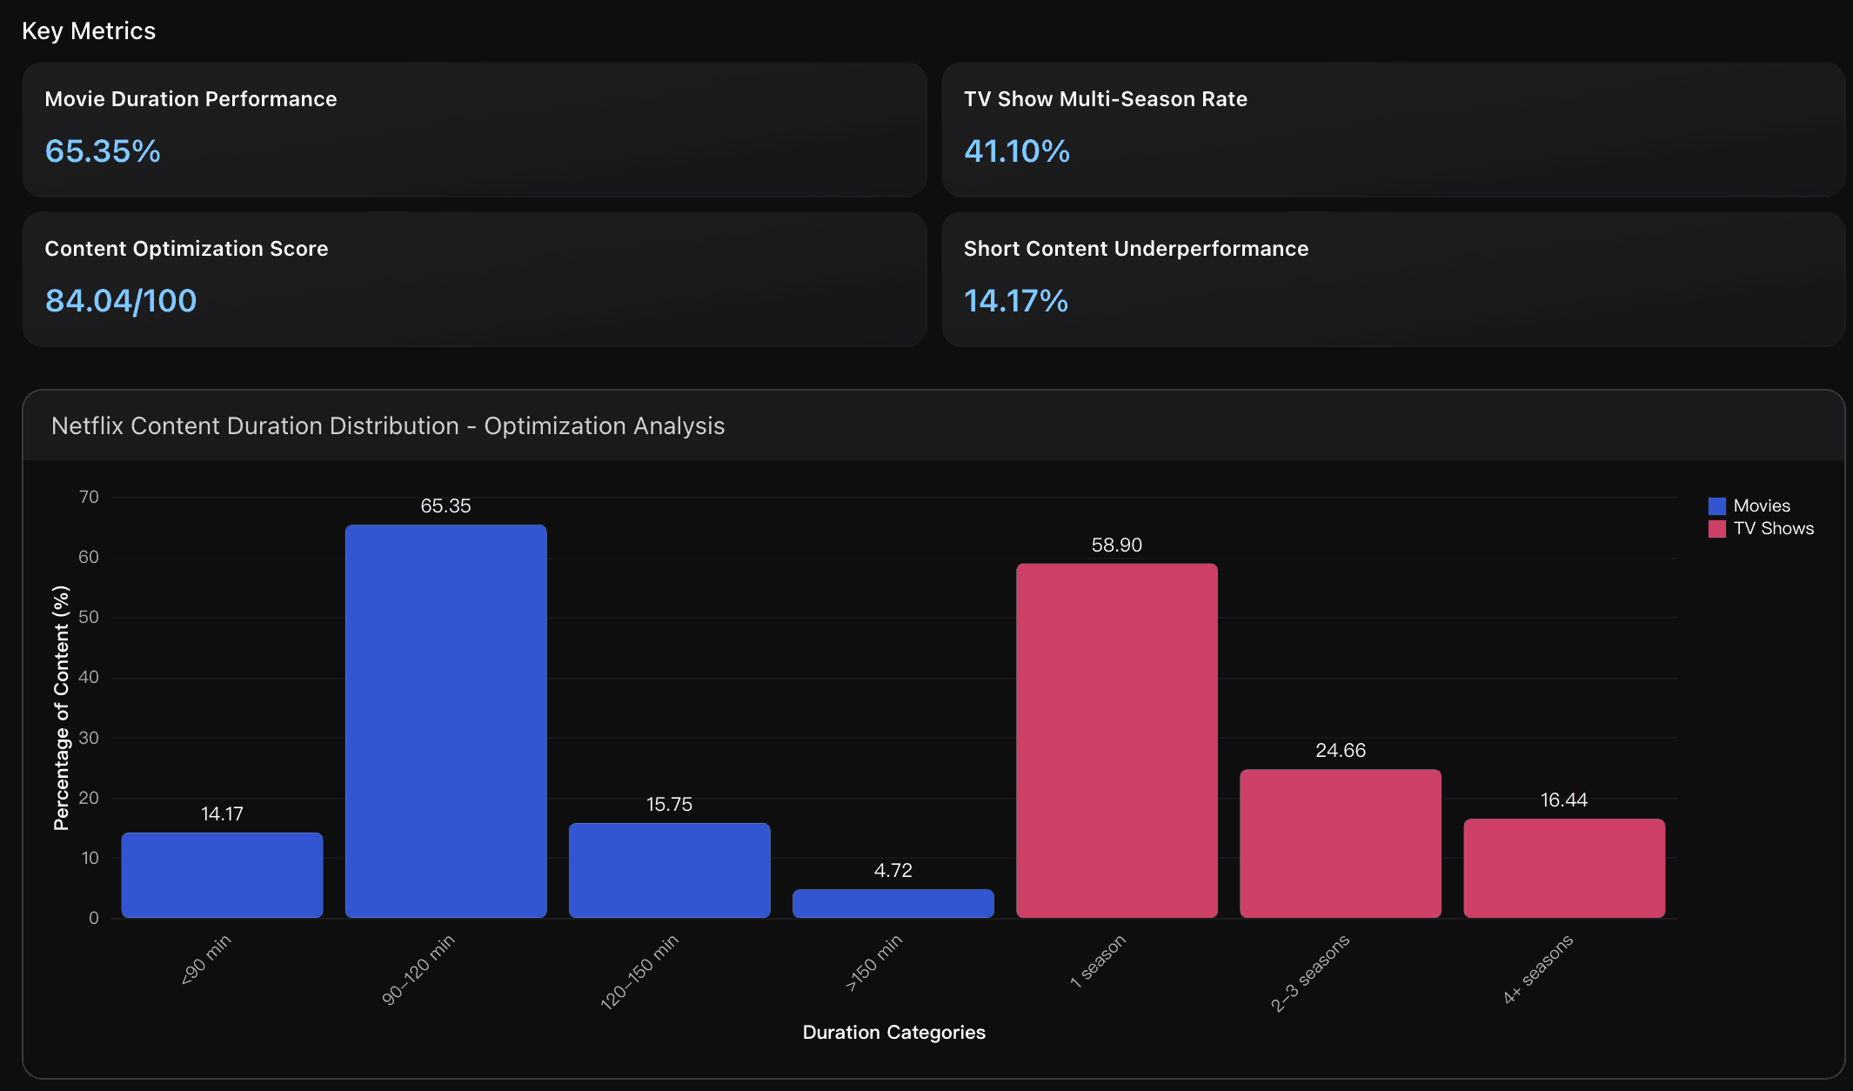This screenshot has height=1091, width=1853.
Task: Click the >150 min category label
Action: click(873, 966)
